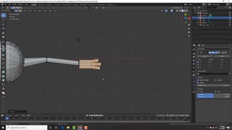Select the Measure tool
Image resolution: width=232 pixels, height=130 pixels.
[3, 46]
